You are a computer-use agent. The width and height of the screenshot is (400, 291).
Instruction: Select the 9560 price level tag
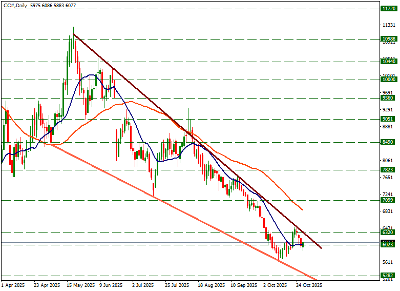(388, 98)
